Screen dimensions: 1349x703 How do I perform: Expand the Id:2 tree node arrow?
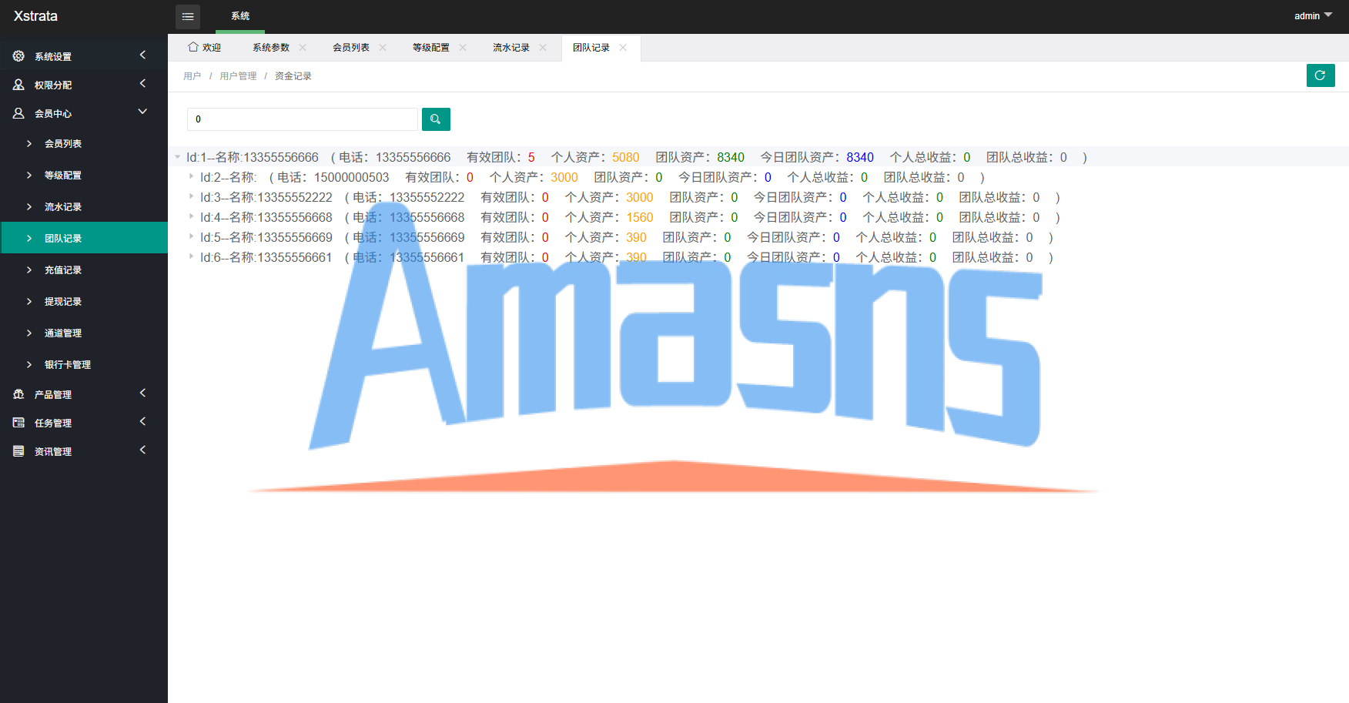tap(191, 176)
